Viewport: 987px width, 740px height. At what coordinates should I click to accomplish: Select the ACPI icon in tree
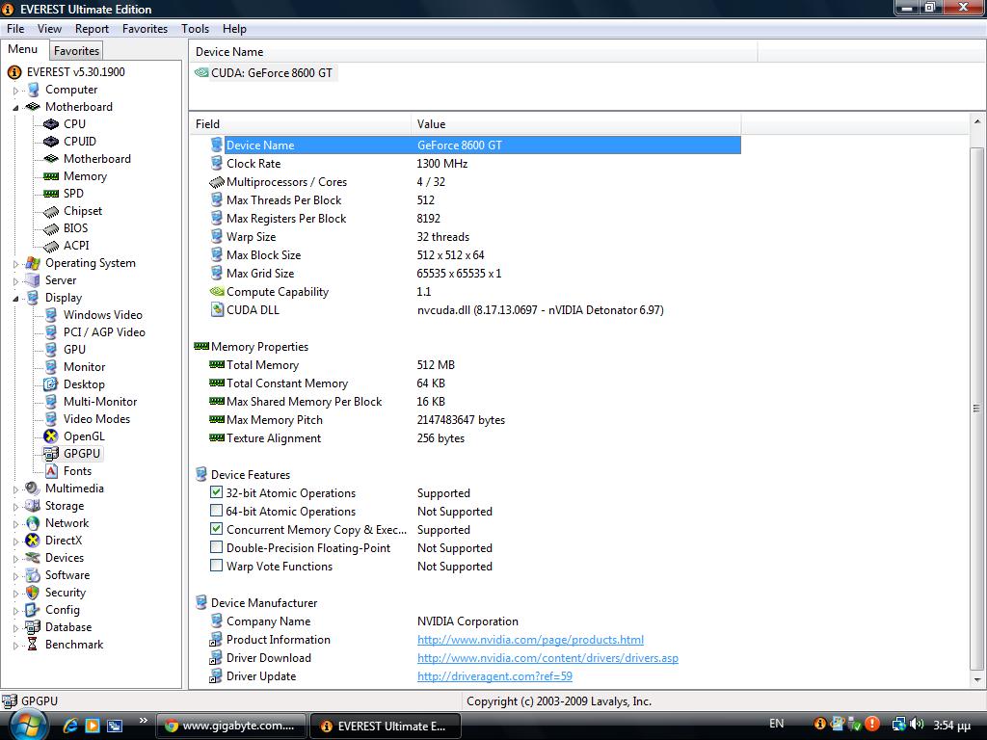[x=51, y=246]
